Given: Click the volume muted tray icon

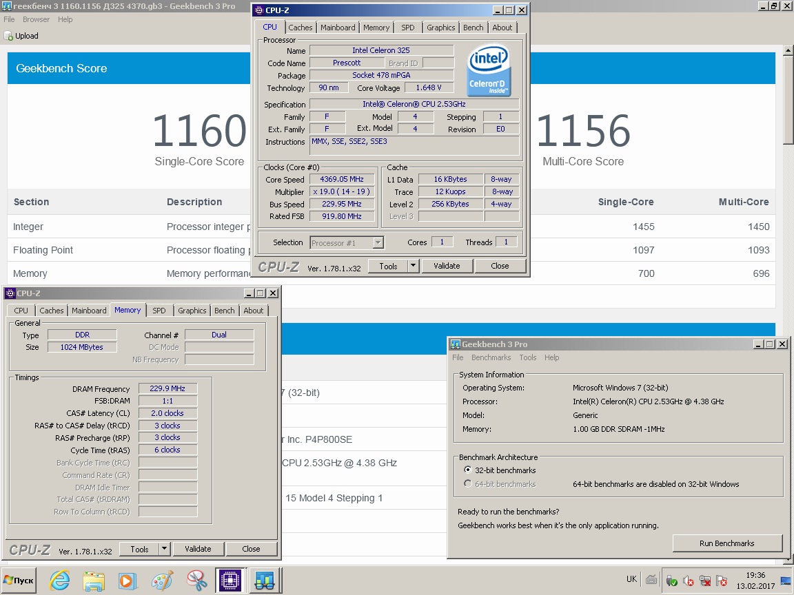Looking at the screenshot, I should pos(688,581).
